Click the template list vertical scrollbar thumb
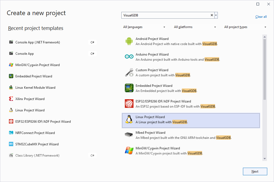The width and height of the screenshot is (274, 182). pyautogui.click(x=265, y=69)
